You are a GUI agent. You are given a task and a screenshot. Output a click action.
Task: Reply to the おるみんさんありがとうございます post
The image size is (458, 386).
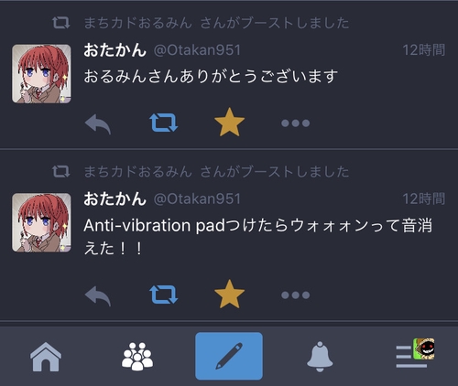(98, 123)
